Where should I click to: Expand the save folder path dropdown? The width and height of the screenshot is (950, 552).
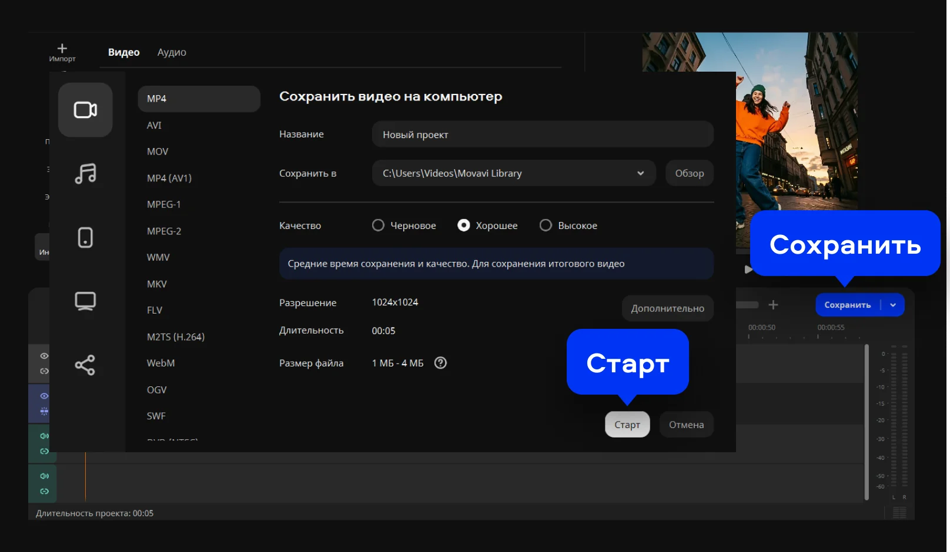640,173
